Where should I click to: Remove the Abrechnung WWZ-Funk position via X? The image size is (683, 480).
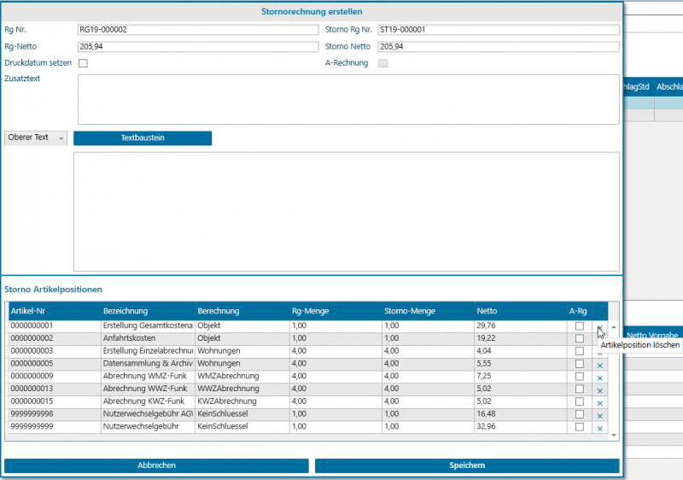click(x=600, y=390)
